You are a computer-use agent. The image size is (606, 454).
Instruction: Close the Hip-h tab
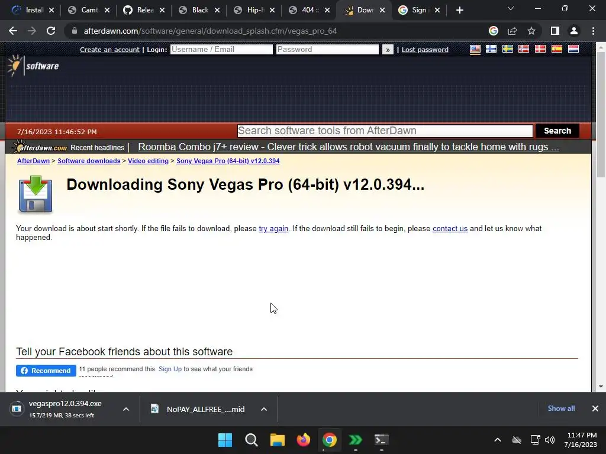click(272, 10)
